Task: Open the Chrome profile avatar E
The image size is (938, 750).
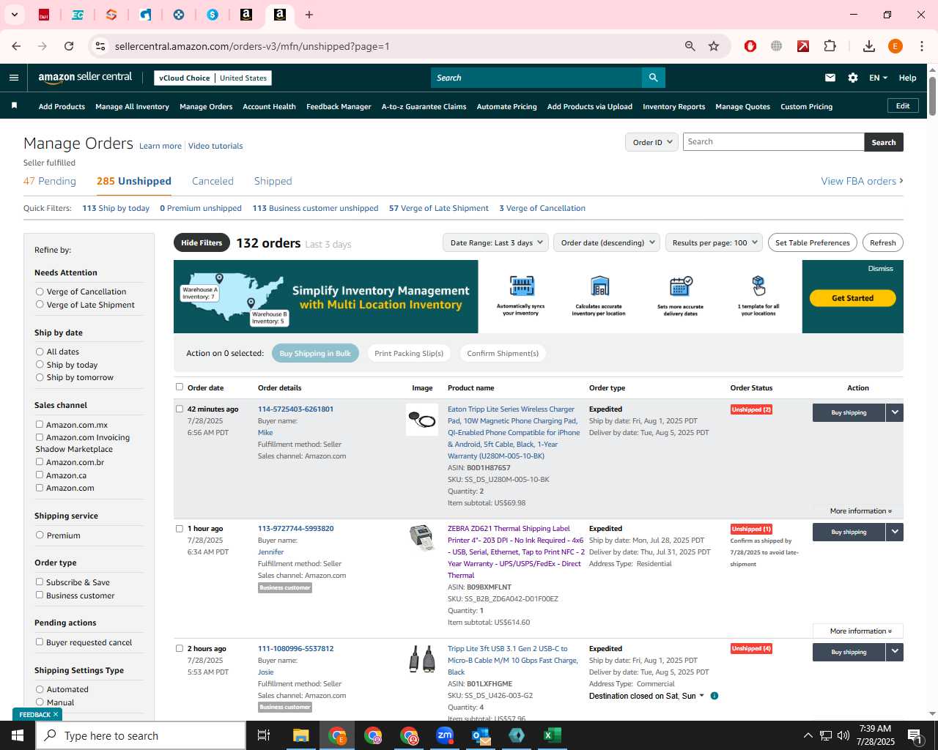Action: click(895, 46)
